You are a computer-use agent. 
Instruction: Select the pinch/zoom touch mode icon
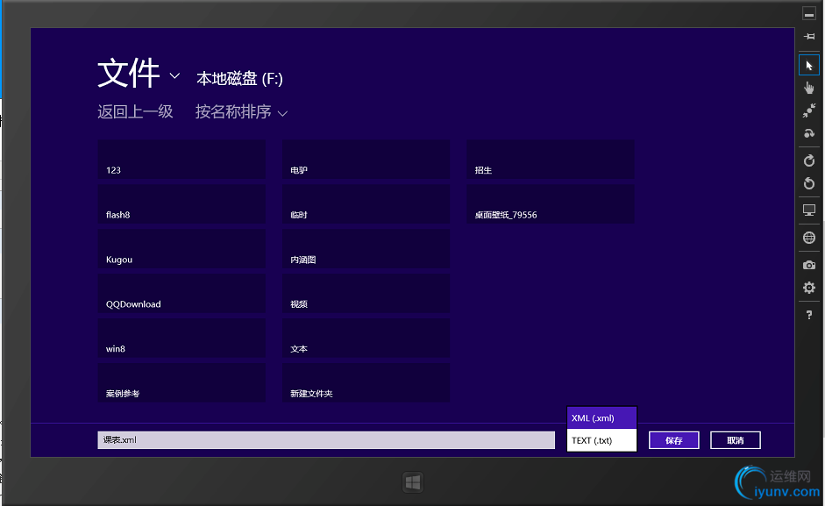point(808,110)
